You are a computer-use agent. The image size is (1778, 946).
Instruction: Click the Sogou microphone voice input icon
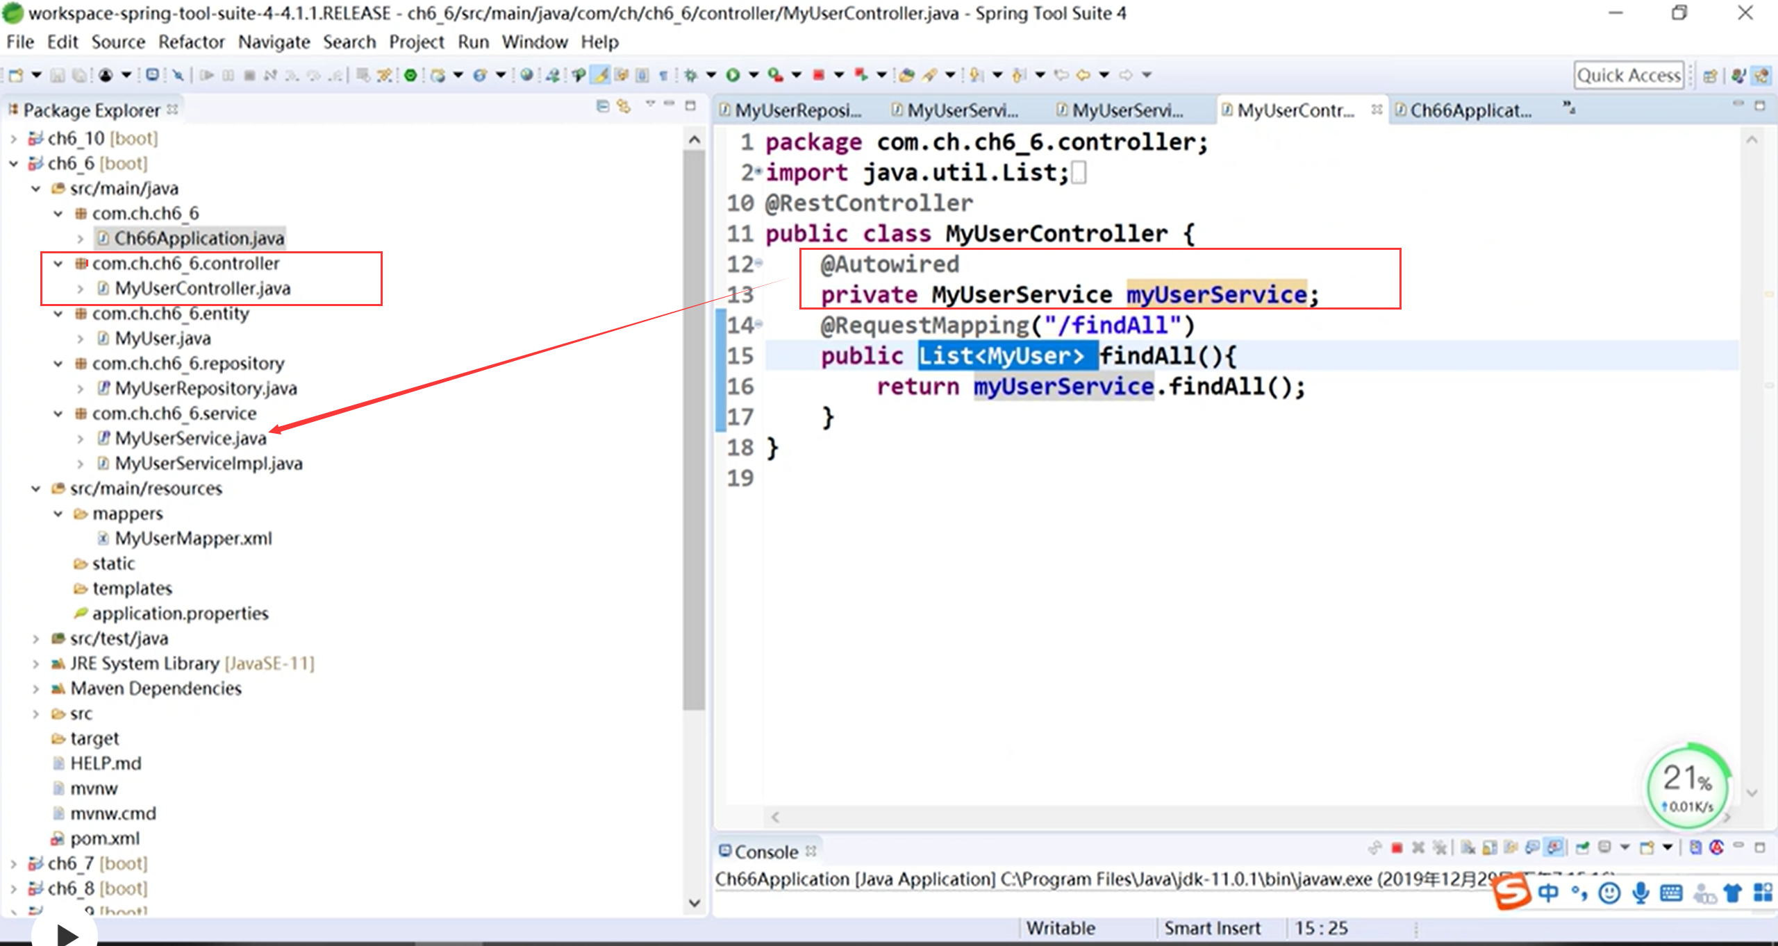coord(1640,893)
